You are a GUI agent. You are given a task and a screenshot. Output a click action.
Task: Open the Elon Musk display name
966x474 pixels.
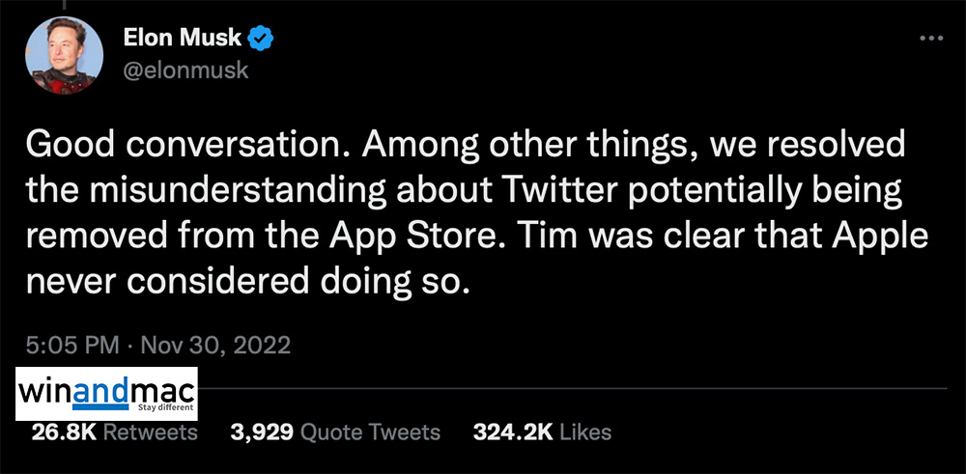click(x=184, y=40)
